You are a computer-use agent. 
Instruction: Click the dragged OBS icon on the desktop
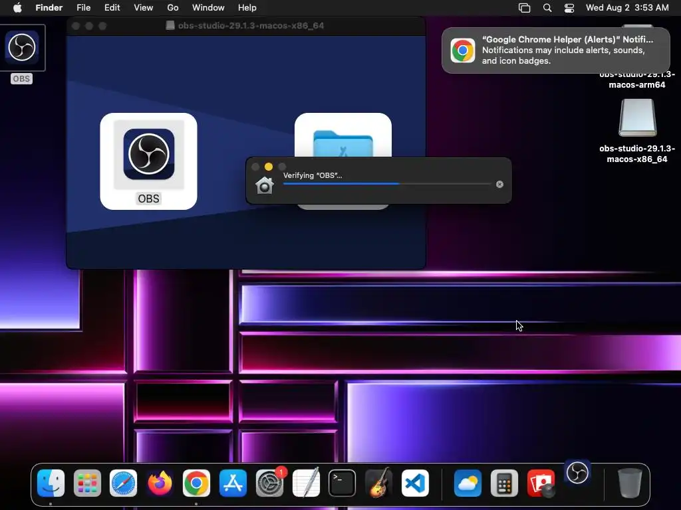[22, 47]
